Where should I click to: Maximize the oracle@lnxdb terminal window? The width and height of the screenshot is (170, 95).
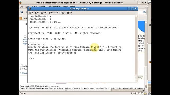coord(132,9)
